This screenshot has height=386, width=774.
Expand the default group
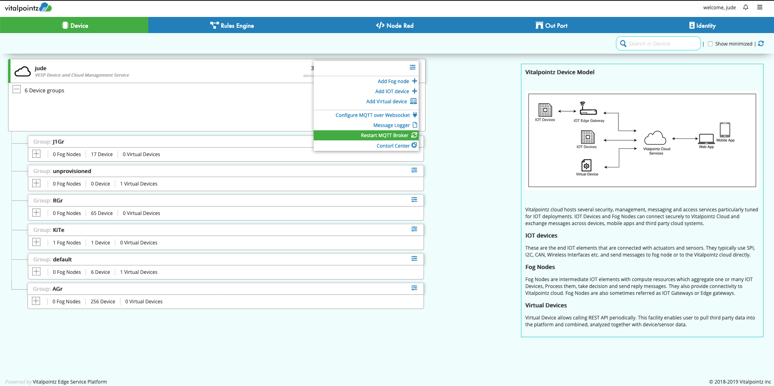(x=36, y=271)
